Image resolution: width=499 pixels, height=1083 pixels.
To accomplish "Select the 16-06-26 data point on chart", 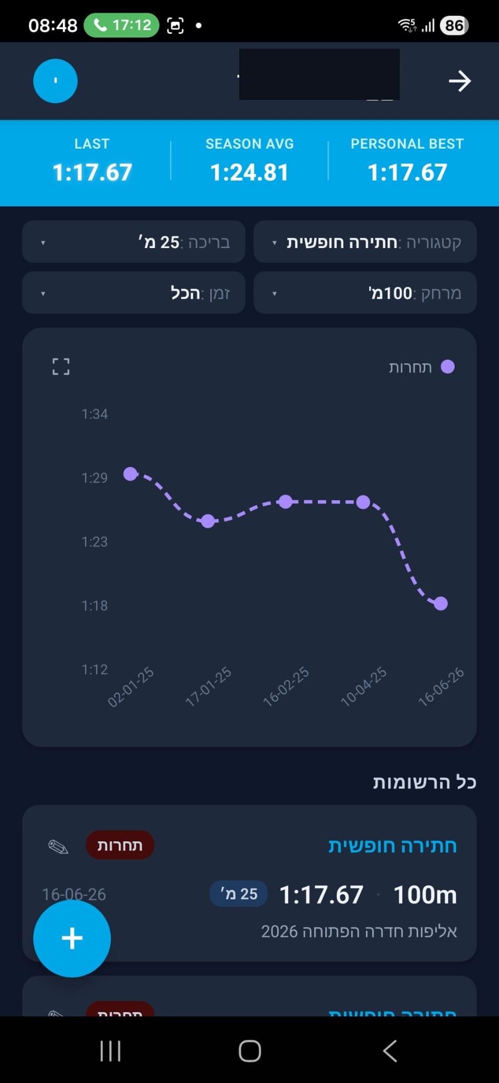I will (x=440, y=603).
